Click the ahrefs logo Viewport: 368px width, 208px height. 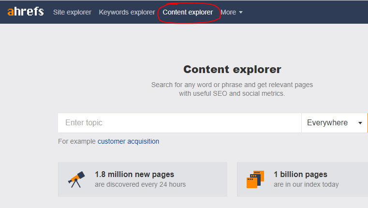click(26, 12)
